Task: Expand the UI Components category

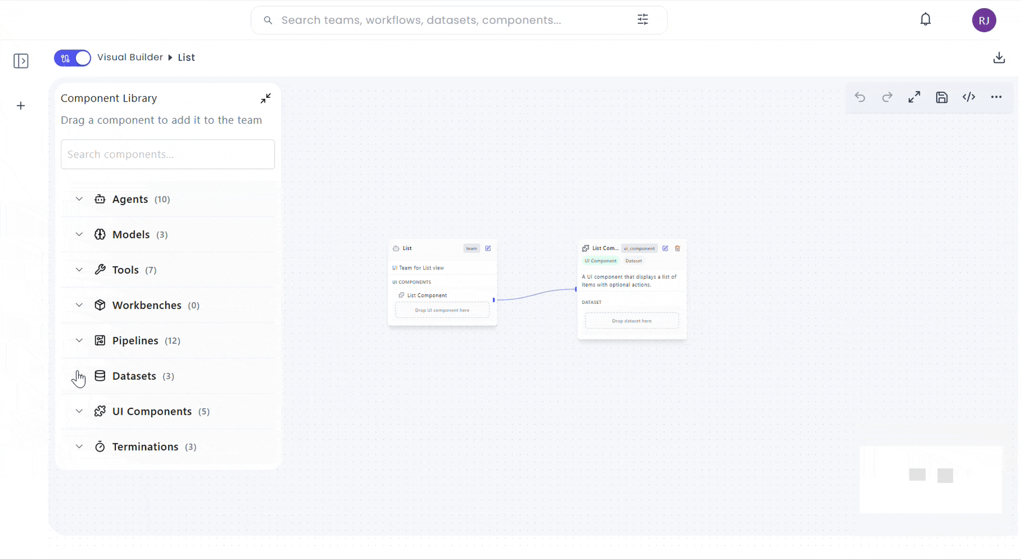Action: click(x=79, y=412)
